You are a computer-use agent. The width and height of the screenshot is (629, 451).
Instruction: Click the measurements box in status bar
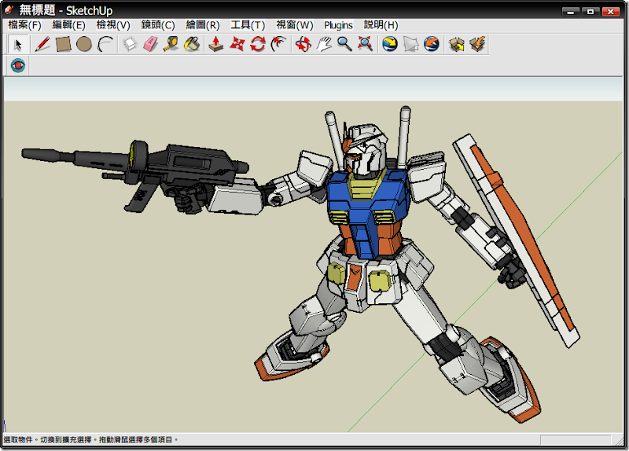576,440
